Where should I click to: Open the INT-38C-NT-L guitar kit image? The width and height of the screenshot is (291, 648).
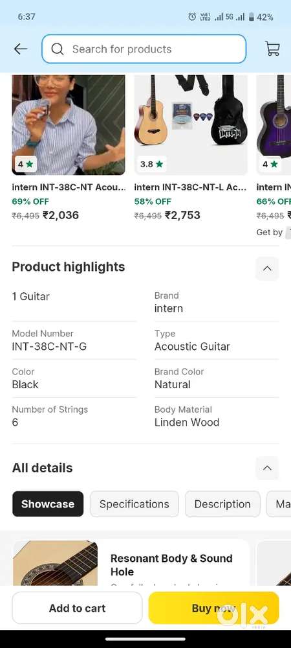191,125
